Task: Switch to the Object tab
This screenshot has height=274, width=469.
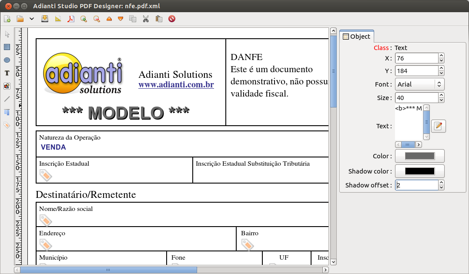Action: pos(357,37)
